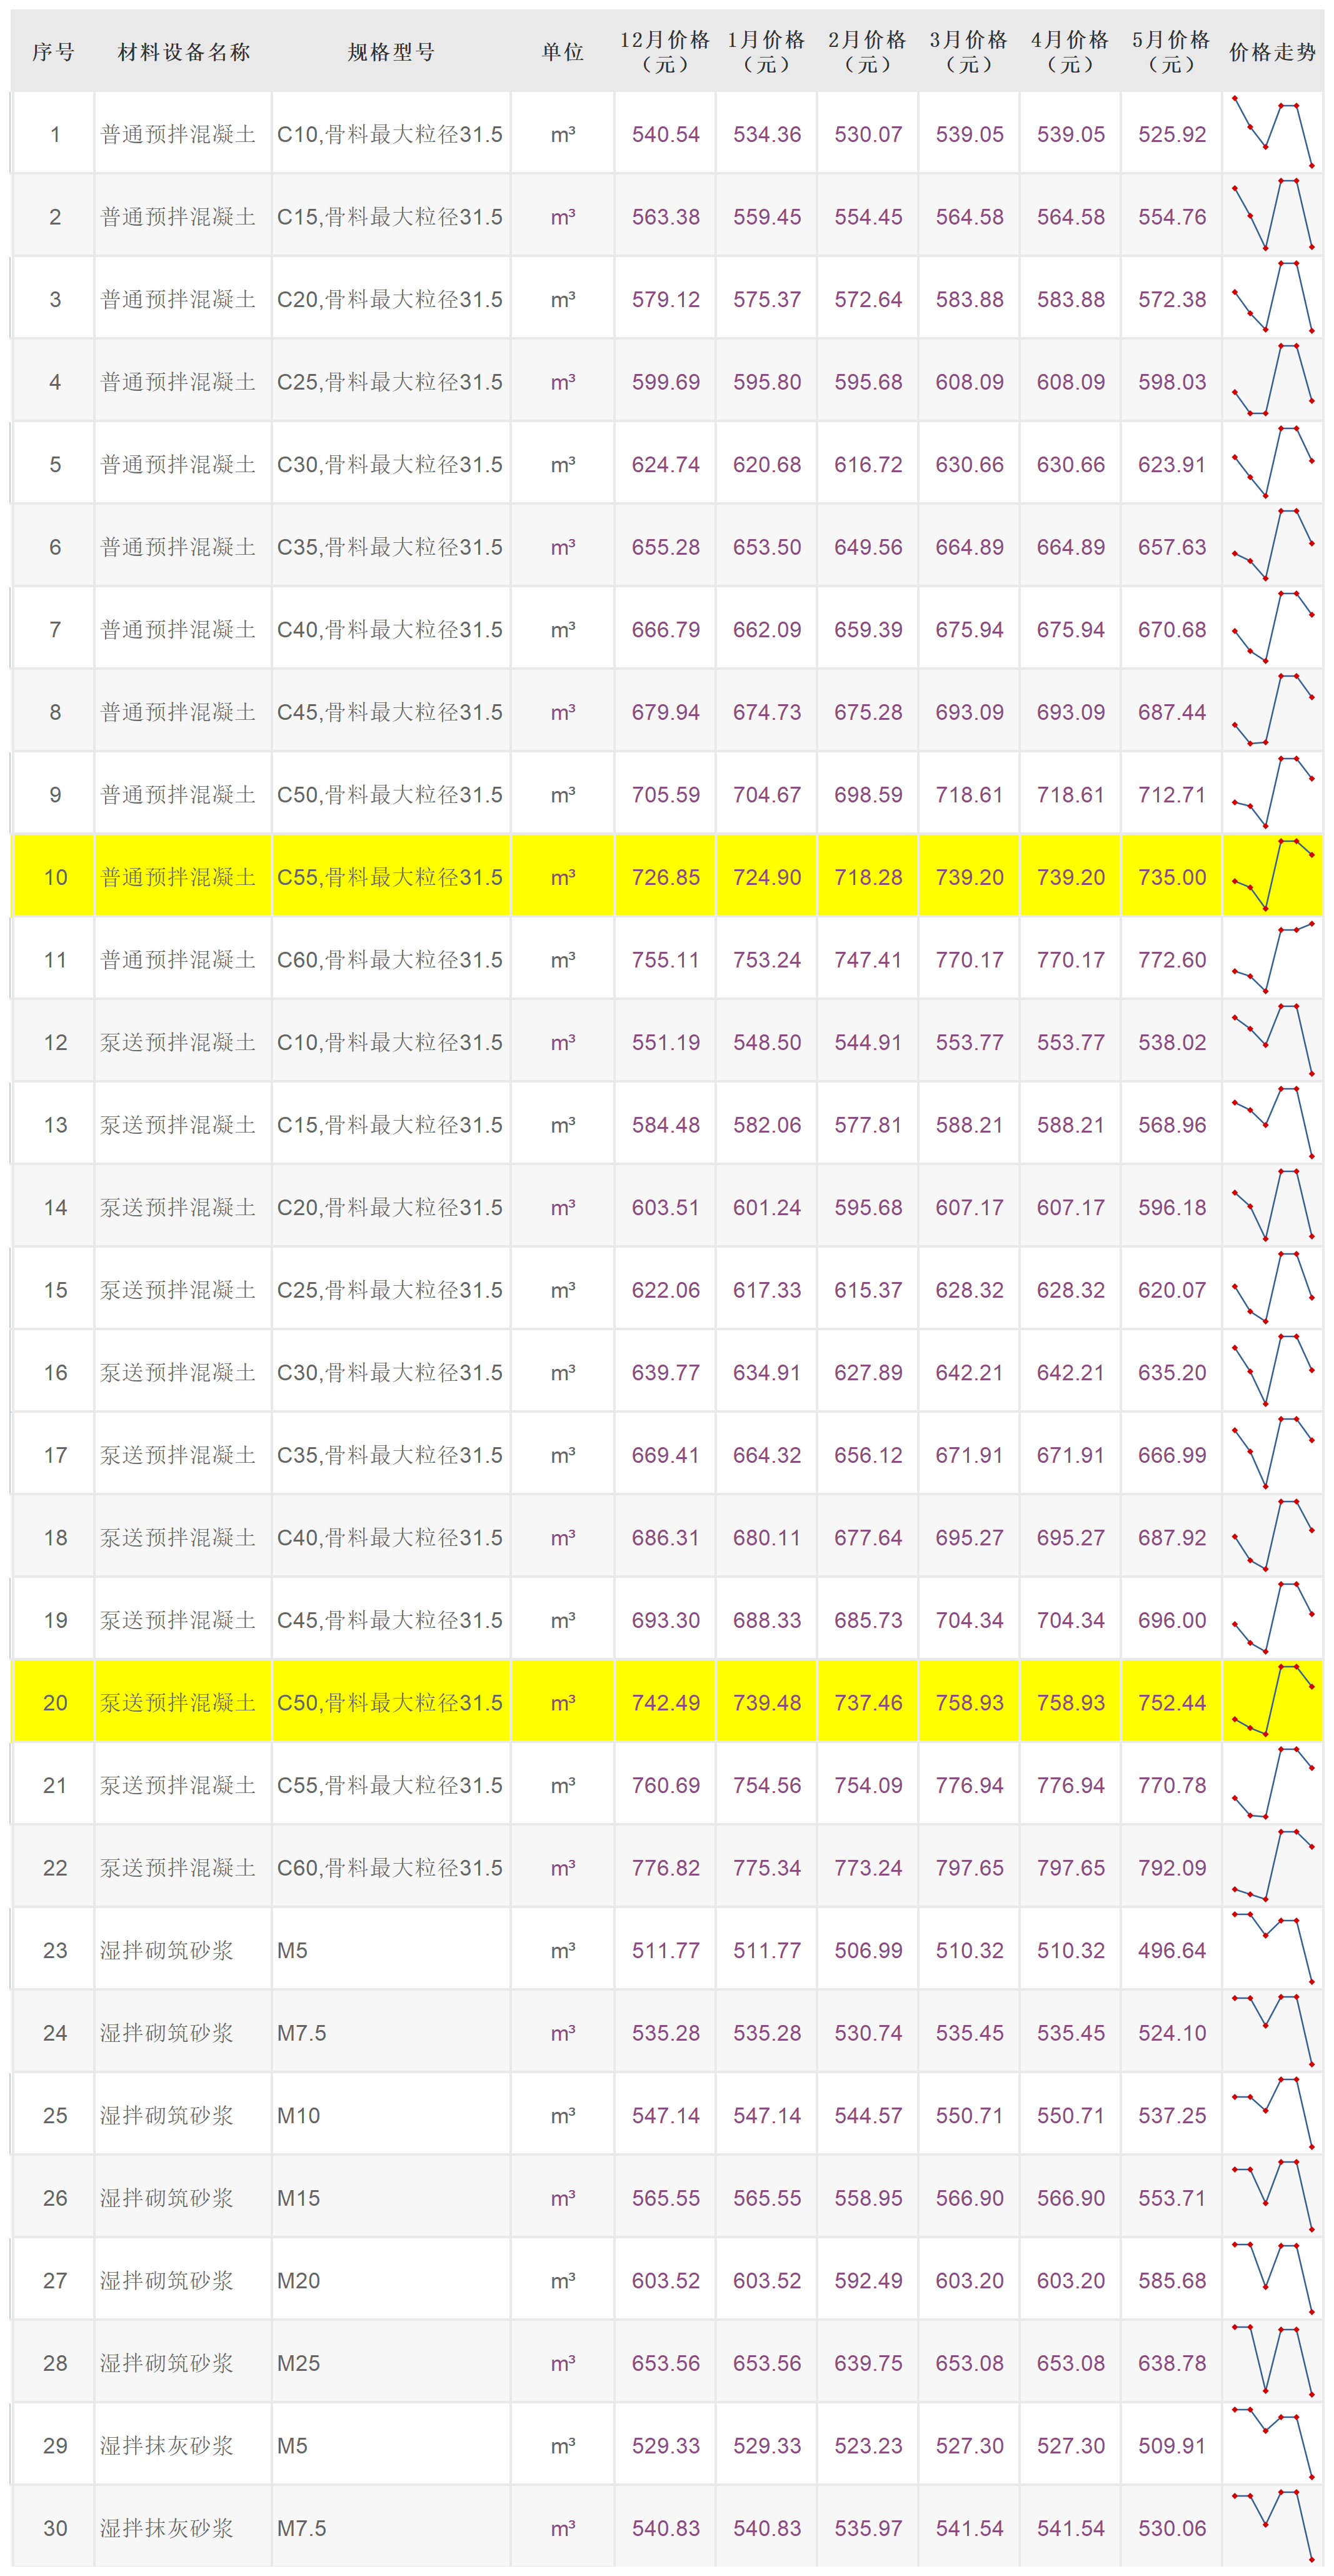1334x2576 pixels.
Task: Click March price 797.65 in row 22
Action: click(x=970, y=1867)
